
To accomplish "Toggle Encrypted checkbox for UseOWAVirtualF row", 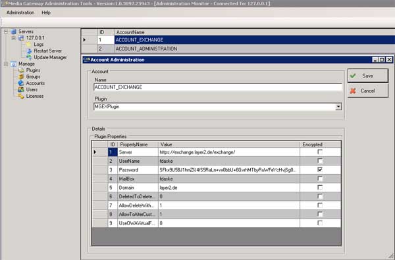I will (x=320, y=223).
